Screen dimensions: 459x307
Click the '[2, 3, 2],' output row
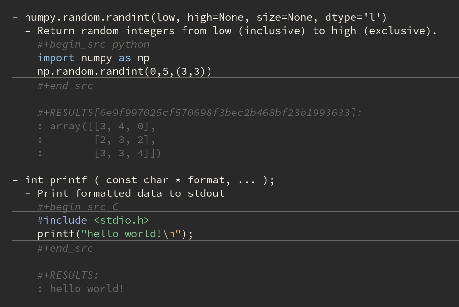click(125, 140)
